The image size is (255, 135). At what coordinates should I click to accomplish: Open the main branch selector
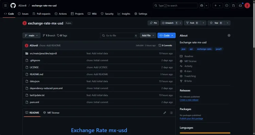[31, 35]
